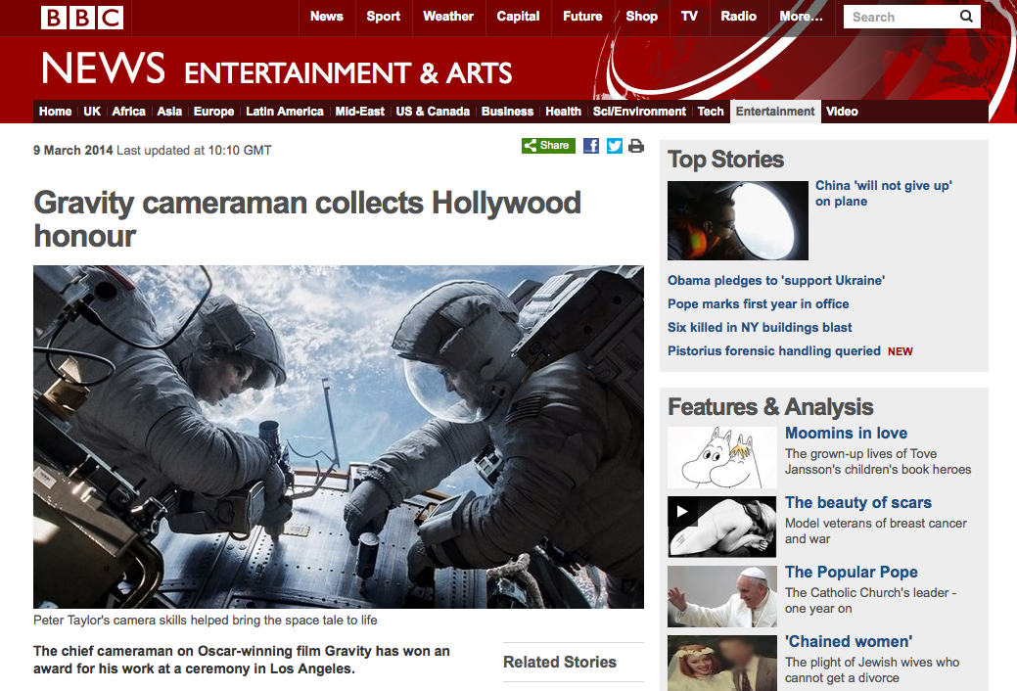This screenshot has height=691, width=1017.
Task: Go to Mid-East news section
Action: coord(360,112)
